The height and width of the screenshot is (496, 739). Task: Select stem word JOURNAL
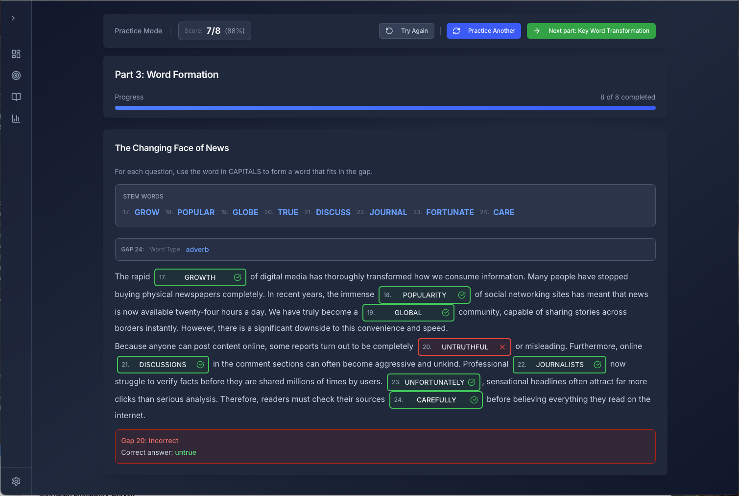[x=388, y=212]
